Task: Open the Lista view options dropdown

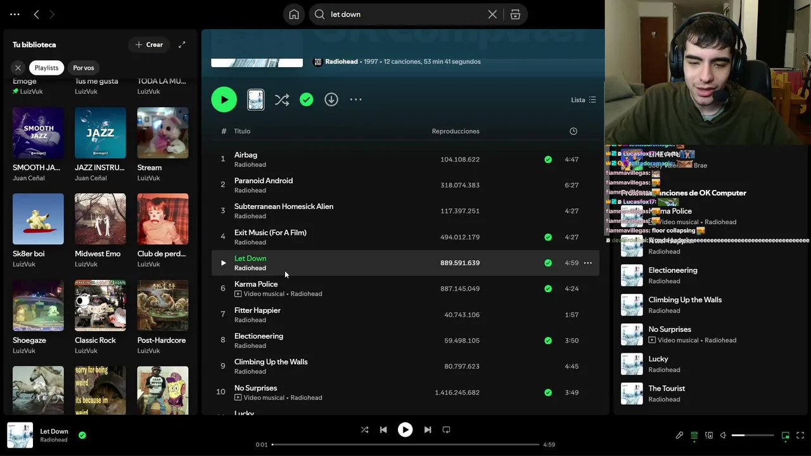Action: (x=583, y=100)
